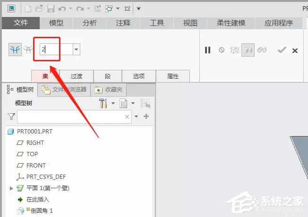The image size is (308, 217).
Task: Expand the 平面 1 tree node
Action: (x=11, y=188)
